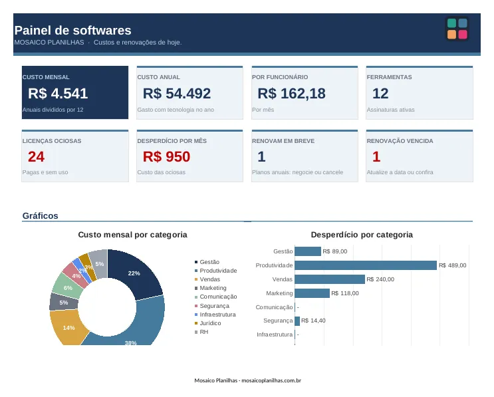
Task: Click the Jurídico legend color swatch
Action: (x=196, y=323)
